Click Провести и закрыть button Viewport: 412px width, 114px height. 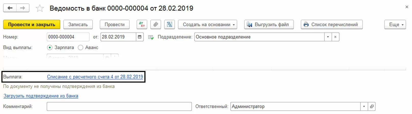[x=32, y=24]
